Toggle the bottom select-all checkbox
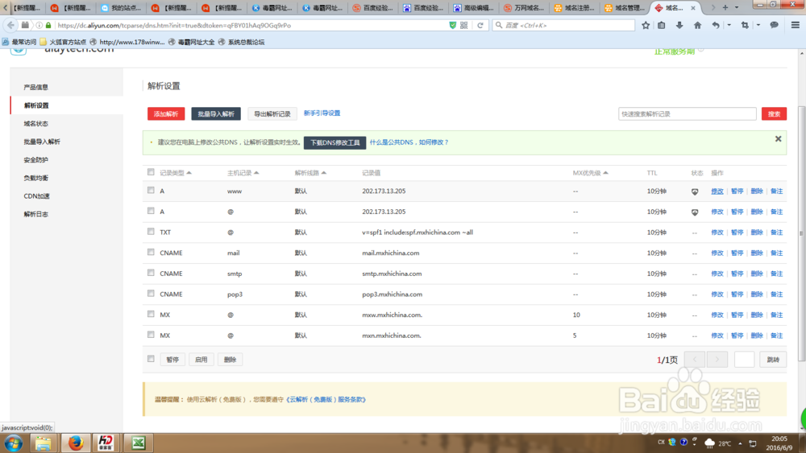This screenshot has width=806, height=453. 151,359
